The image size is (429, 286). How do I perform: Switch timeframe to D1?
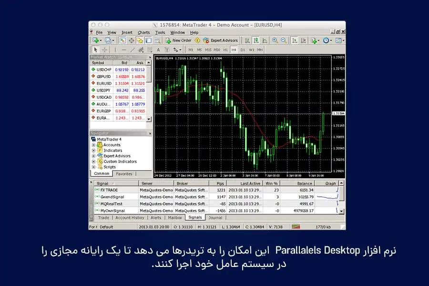(x=243, y=50)
